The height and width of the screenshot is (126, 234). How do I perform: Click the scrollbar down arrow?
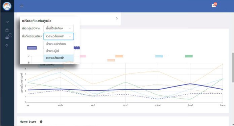(233, 125)
